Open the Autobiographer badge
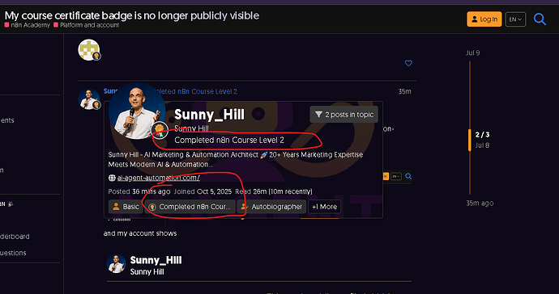Viewport: 559px width, 294px height. click(271, 207)
